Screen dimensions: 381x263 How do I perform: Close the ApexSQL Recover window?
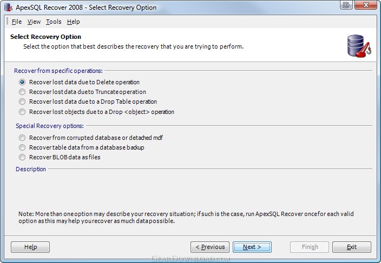[366, 5]
